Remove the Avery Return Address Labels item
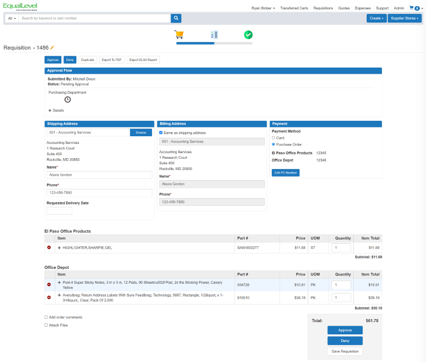The height and width of the screenshot is (362, 426). point(49,297)
